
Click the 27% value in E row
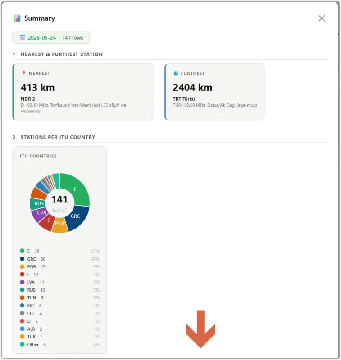click(x=95, y=251)
